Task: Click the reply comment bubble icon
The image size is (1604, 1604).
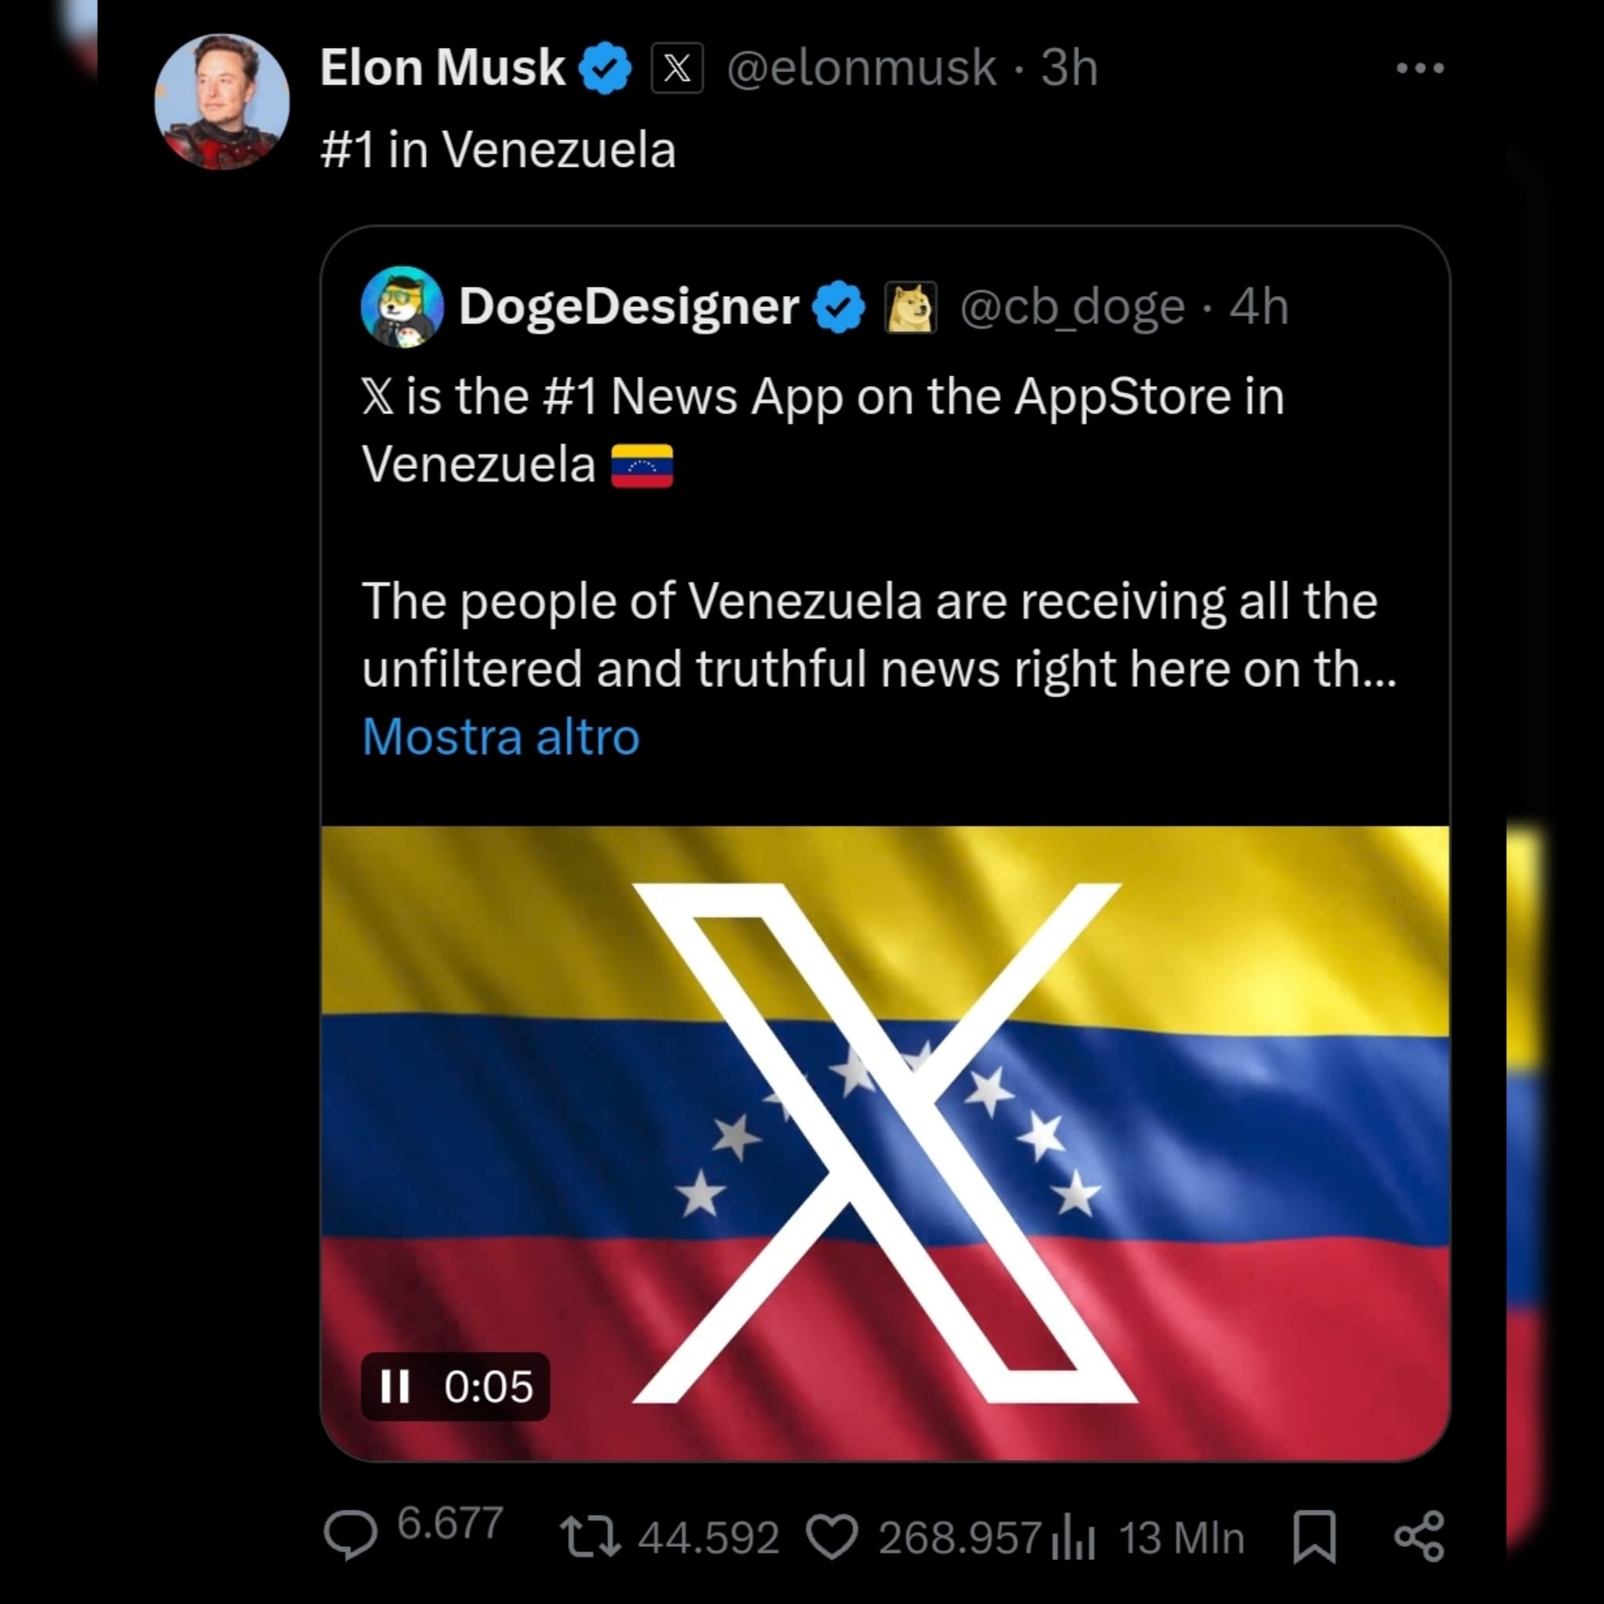Action: (349, 1535)
